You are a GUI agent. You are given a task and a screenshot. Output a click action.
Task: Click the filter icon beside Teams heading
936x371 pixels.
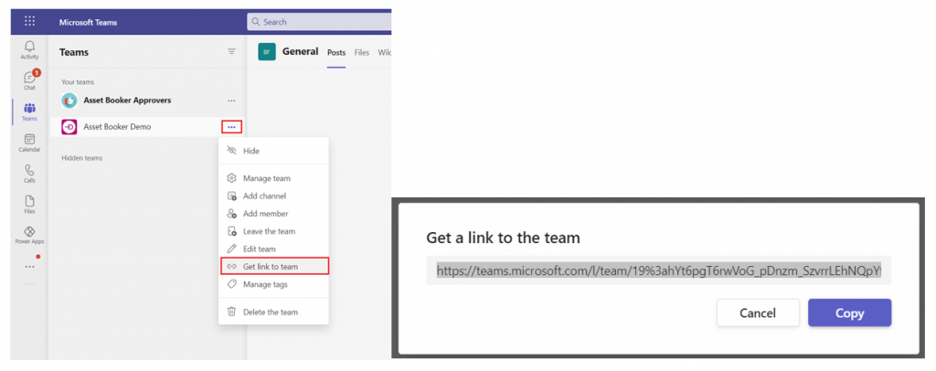[x=231, y=52]
